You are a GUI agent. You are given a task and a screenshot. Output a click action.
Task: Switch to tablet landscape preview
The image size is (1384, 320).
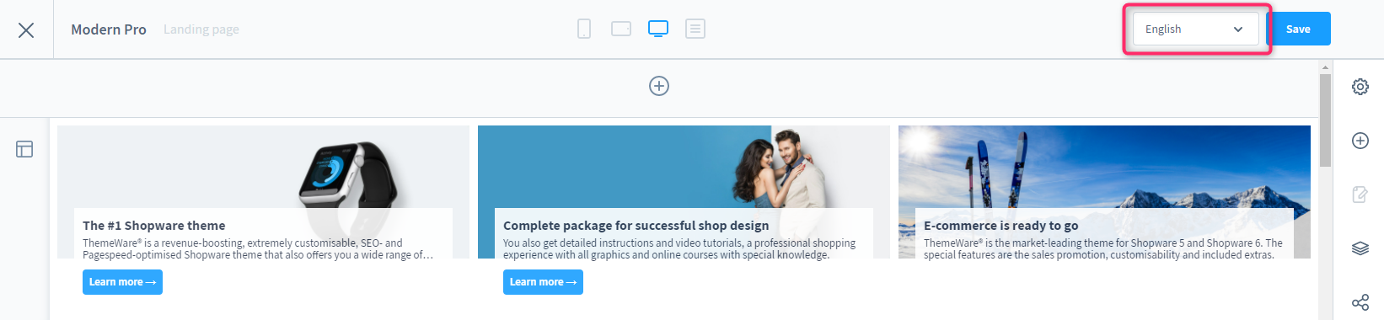click(621, 29)
